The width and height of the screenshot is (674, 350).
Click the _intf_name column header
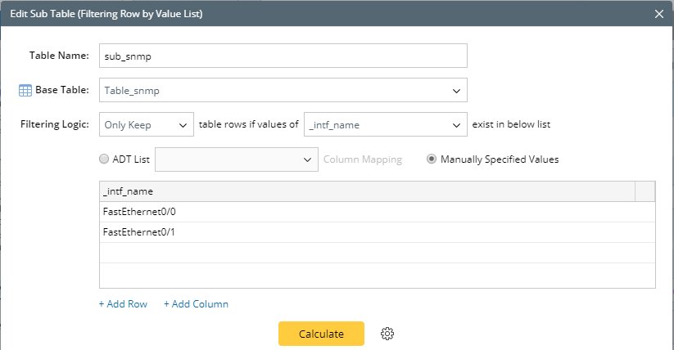pos(367,191)
